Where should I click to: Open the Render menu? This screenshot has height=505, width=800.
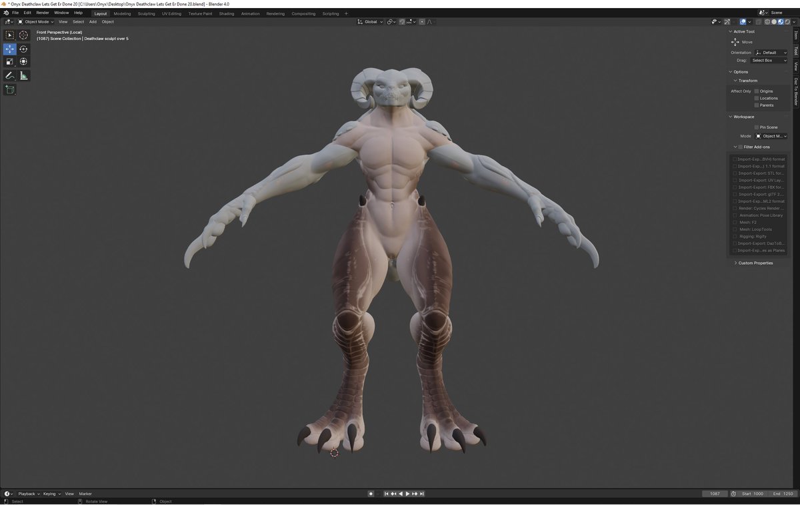click(x=43, y=13)
